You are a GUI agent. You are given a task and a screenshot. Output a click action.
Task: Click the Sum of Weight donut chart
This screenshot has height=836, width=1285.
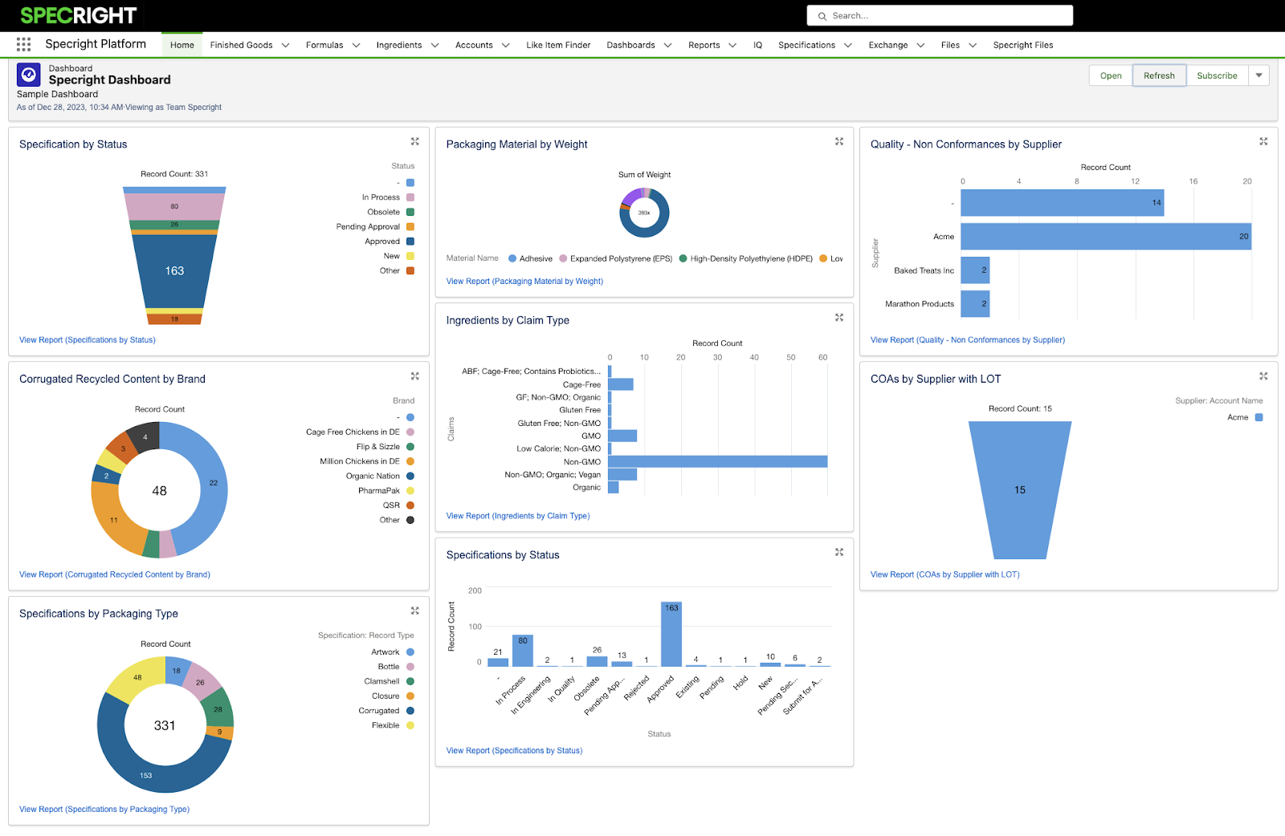(x=644, y=213)
